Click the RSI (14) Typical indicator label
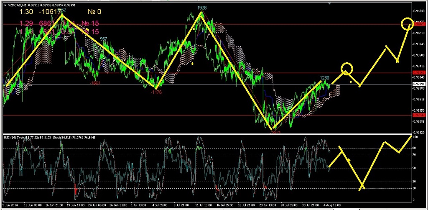This screenshot has width=428, height=210. tap(18, 138)
